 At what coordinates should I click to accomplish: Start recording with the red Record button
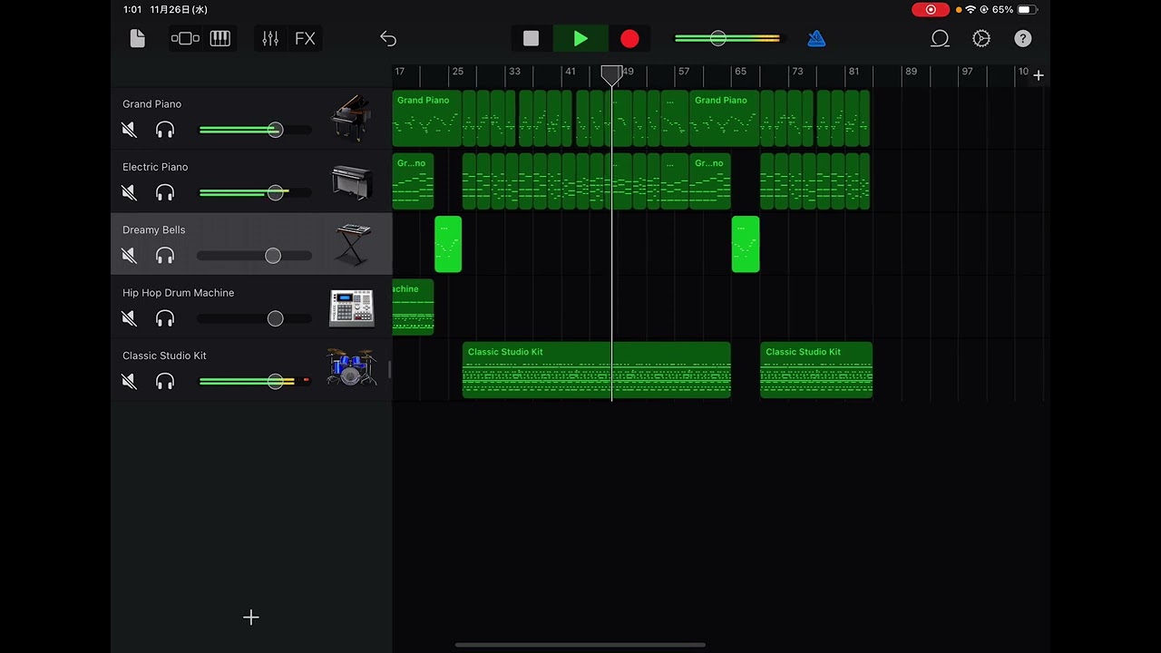[x=629, y=38]
